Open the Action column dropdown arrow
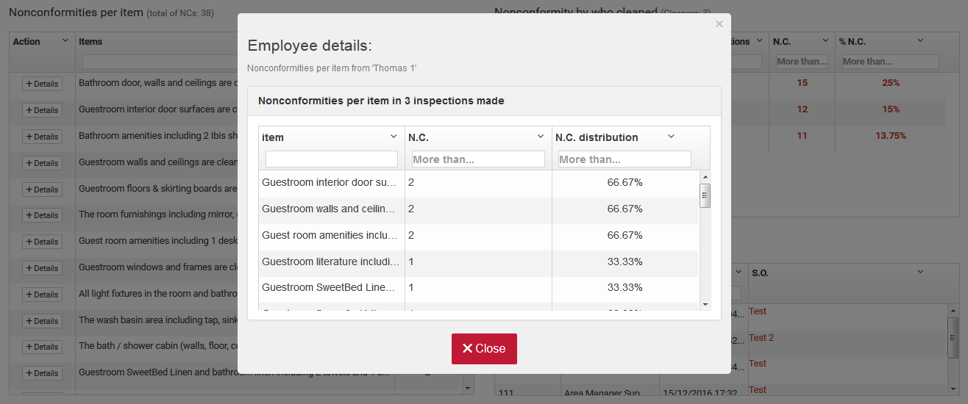Screen dimensions: 968x404 [65, 41]
